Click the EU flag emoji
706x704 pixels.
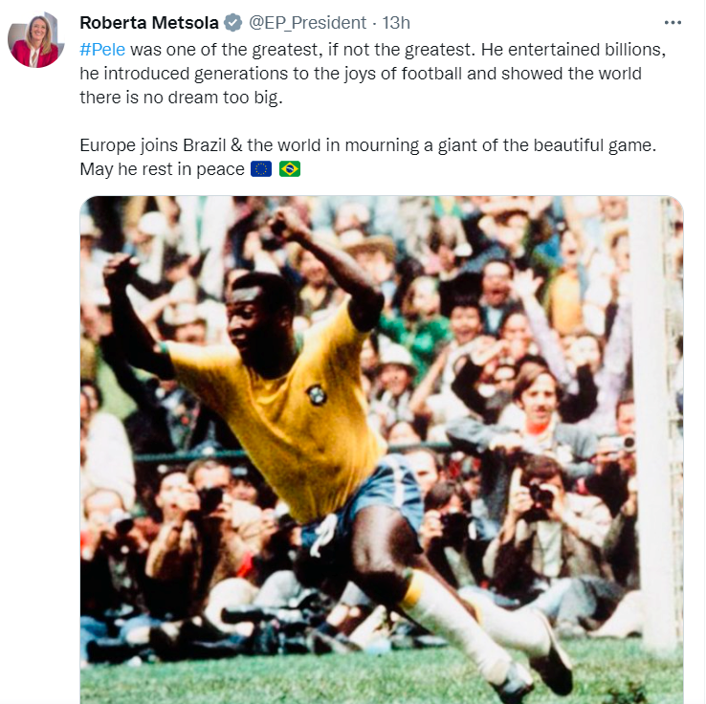click(261, 169)
